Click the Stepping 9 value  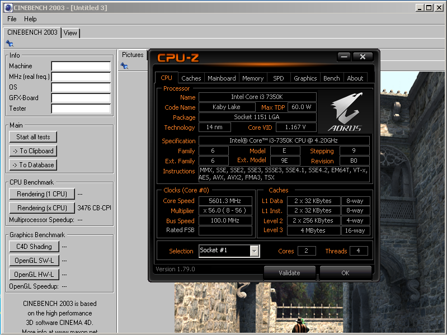pyautogui.click(x=354, y=150)
